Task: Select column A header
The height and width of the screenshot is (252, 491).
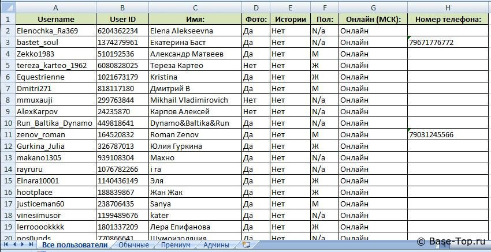Action: tap(55, 7)
